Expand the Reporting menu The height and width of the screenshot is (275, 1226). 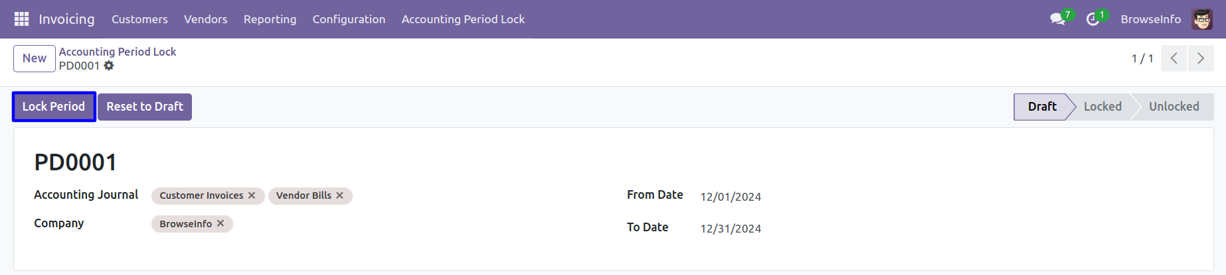tap(270, 19)
